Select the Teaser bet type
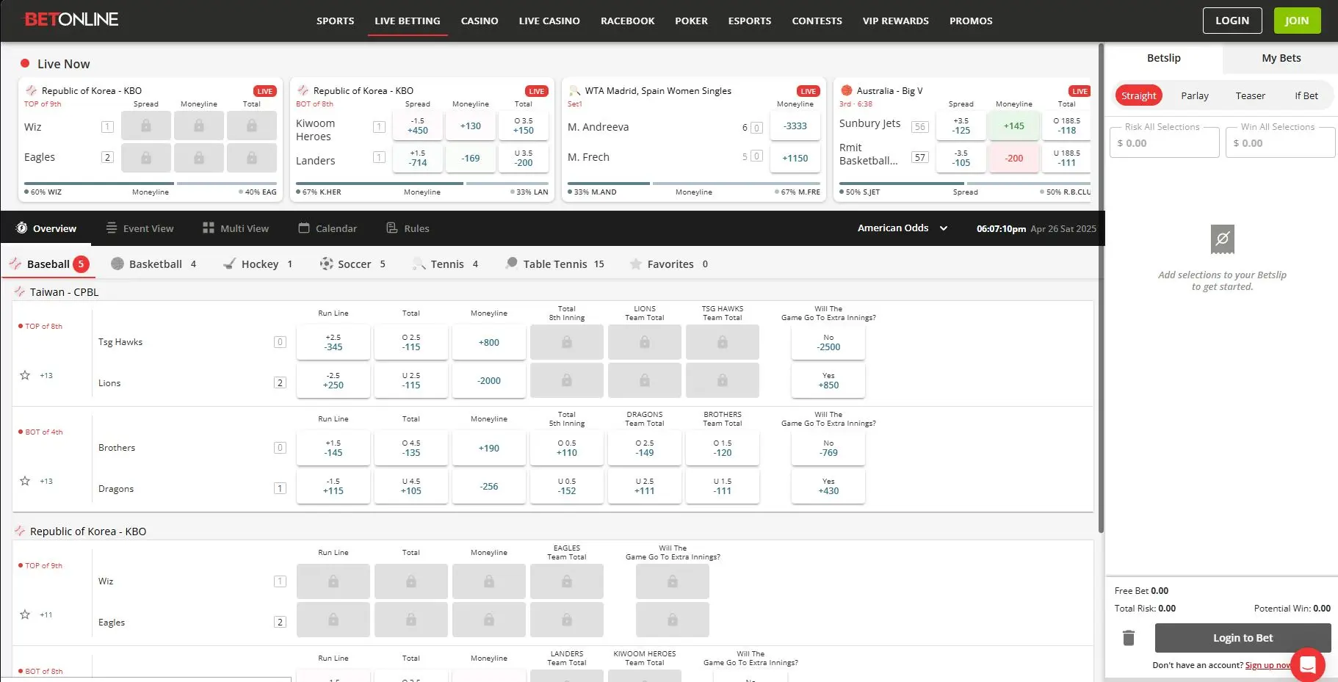The height and width of the screenshot is (682, 1338). point(1251,95)
